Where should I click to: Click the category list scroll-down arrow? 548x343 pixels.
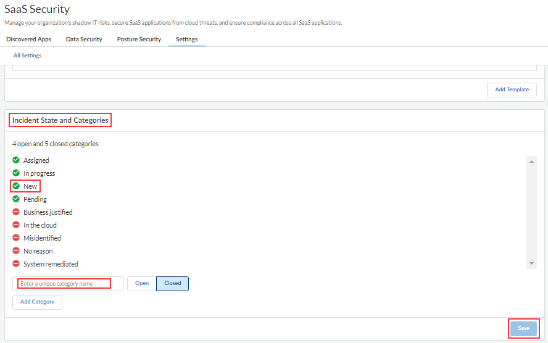click(531, 263)
